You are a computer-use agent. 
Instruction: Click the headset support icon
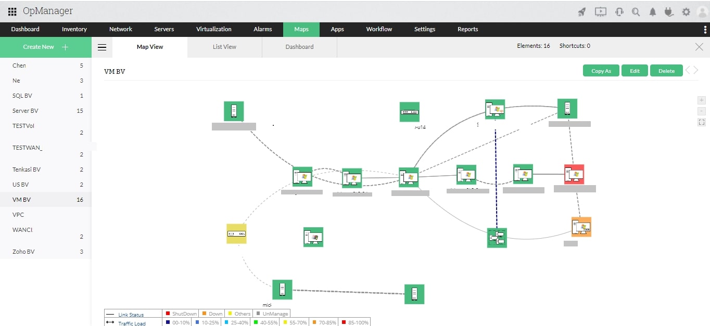(619, 11)
